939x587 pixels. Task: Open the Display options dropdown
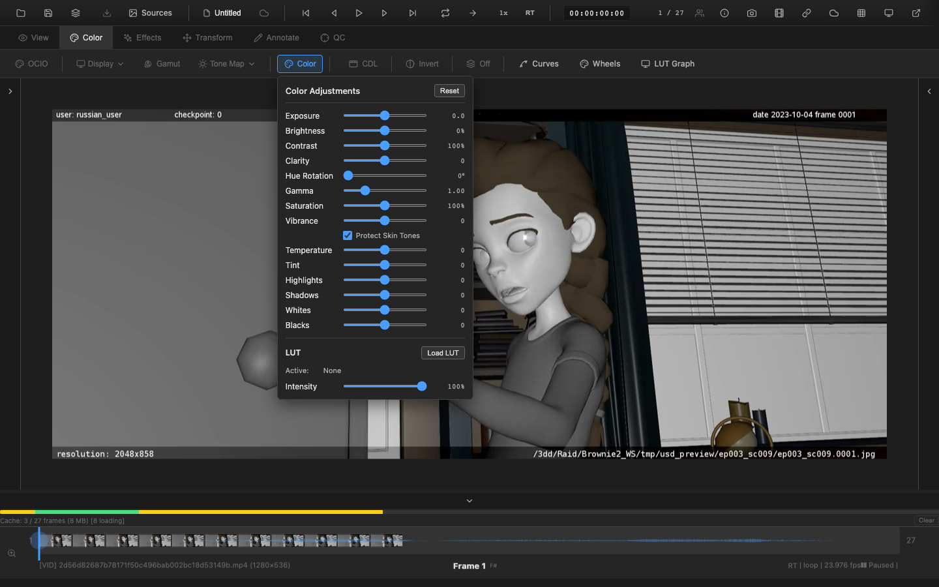tap(99, 63)
